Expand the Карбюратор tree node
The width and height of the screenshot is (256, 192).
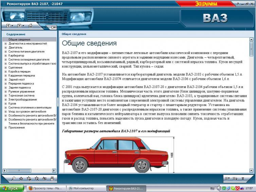(x=5, y=55)
